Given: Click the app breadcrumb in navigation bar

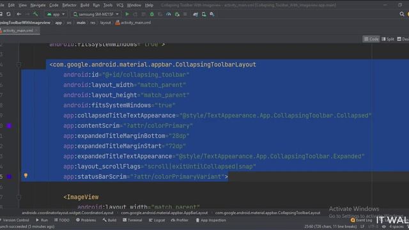Looking at the screenshot, I should (x=58, y=23).
